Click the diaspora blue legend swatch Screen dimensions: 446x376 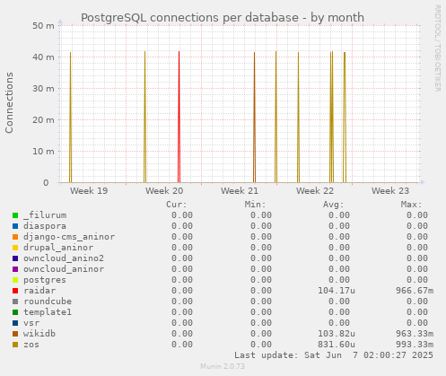pos(15,226)
